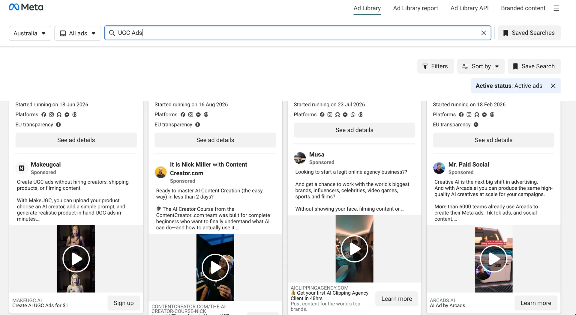The height and width of the screenshot is (315, 576).
Task: Focus the UGC Ads search field
Action: 298,33
